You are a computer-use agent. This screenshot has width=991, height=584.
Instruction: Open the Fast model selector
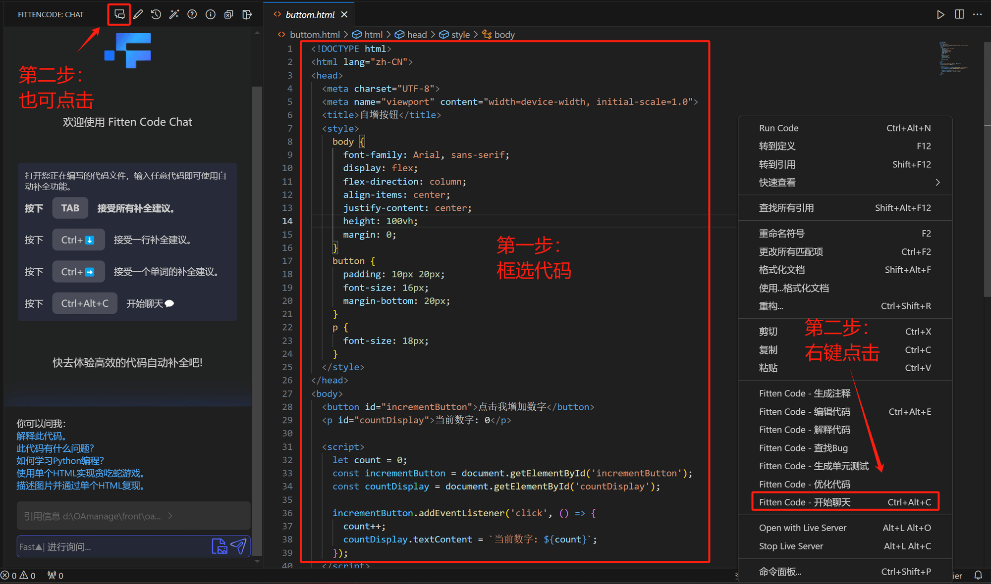point(31,547)
